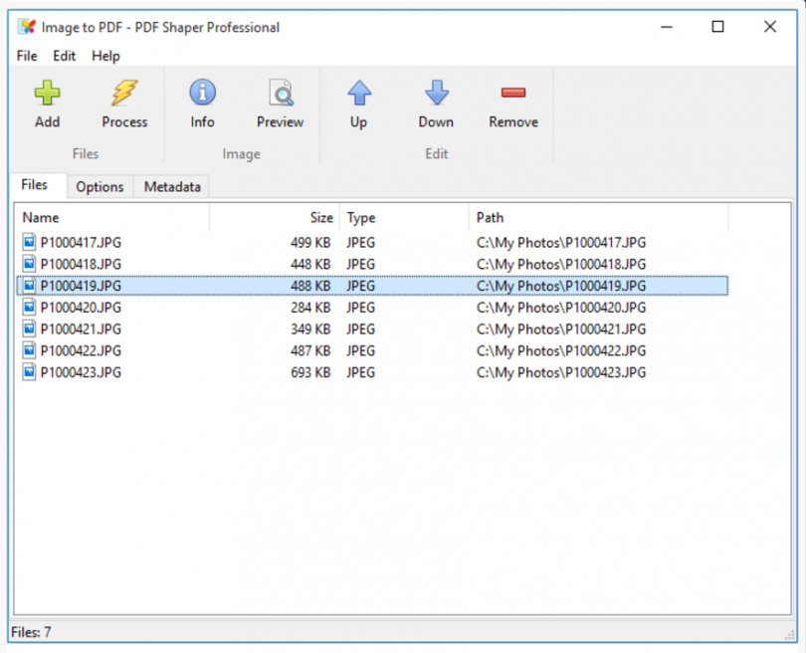
Task: Click JPEG type cell in P1000423.JPG row
Action: point(360,371)
